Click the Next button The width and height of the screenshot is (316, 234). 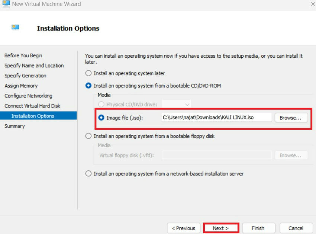pos(221,228)
